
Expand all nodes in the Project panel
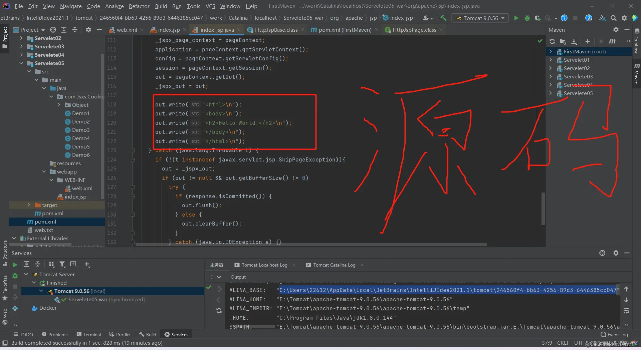pos(64,30)
